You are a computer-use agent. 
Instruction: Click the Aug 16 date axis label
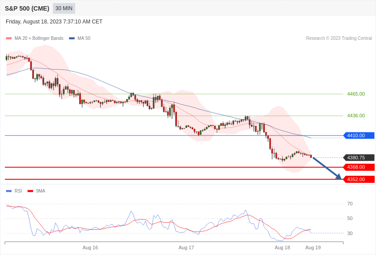pos(90,247)
